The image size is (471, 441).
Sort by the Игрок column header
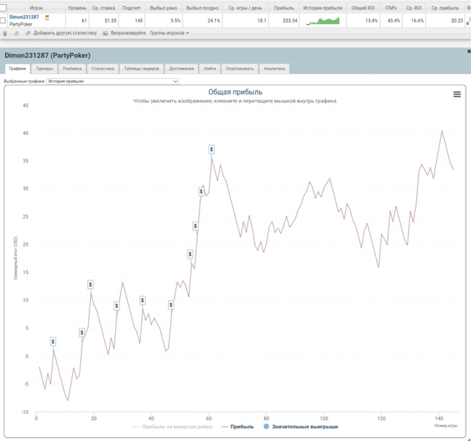pyautogui.click(x=36, y=8)
